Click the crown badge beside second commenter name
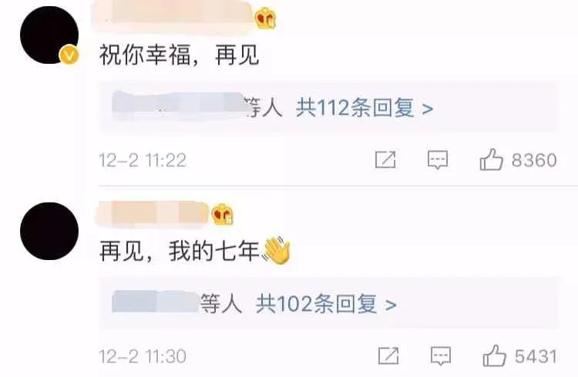Screen dimensions: 578x377 (x=222, y=214)
